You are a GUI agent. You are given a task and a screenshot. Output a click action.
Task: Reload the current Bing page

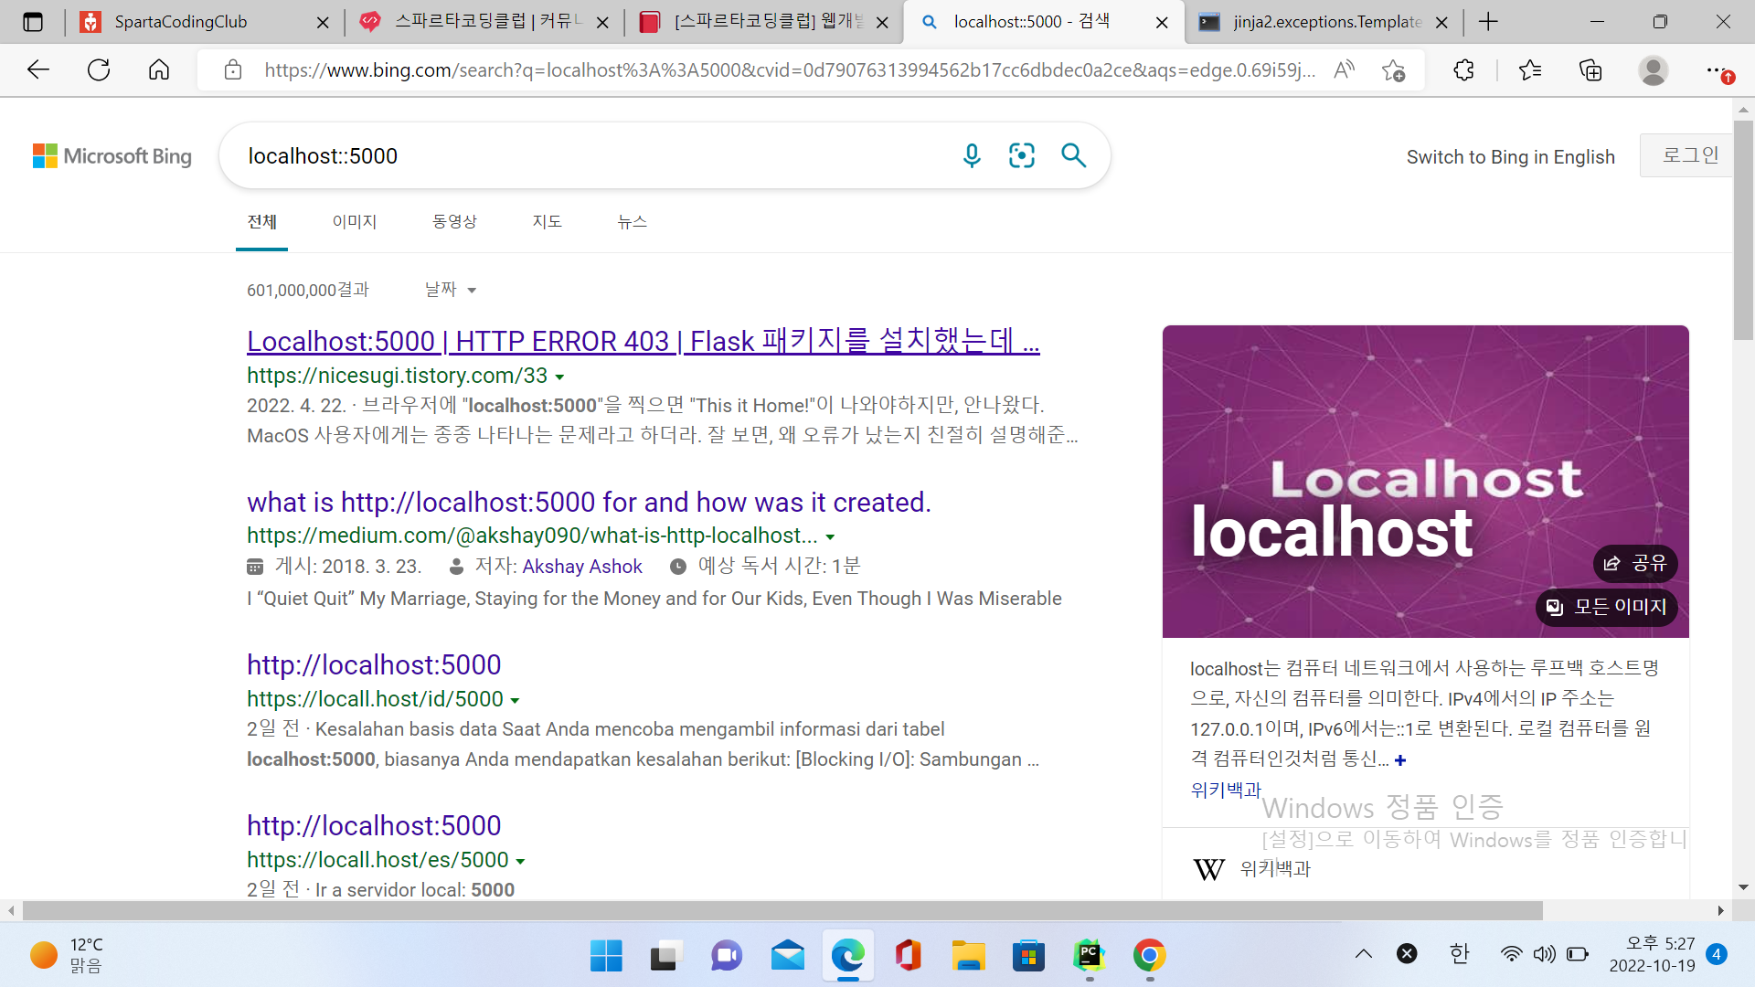99,69
